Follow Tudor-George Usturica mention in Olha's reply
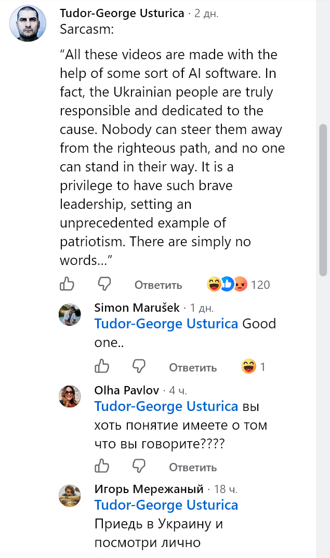 click(166, 406)
